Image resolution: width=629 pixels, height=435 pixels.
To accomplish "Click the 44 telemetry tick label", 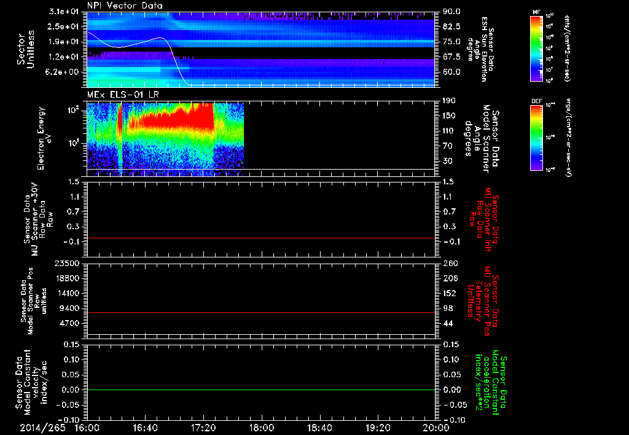I will click(x=448, y=323).
